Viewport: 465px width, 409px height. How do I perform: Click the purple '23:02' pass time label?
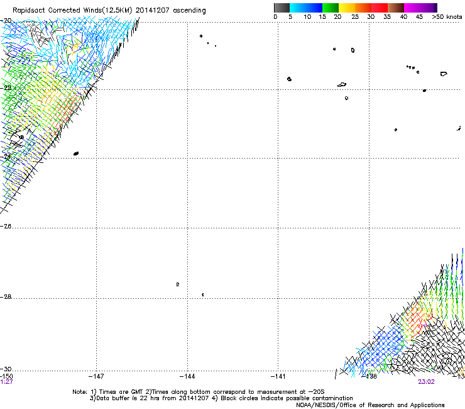click(x=426, y=382)
